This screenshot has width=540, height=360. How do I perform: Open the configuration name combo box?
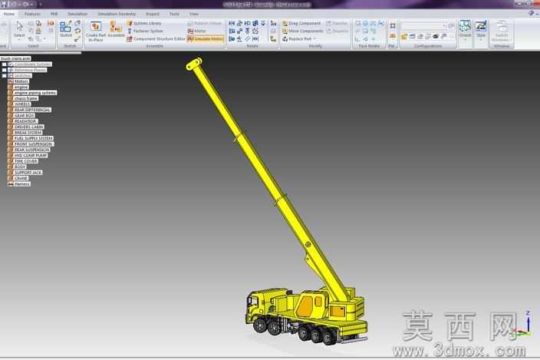click(423, 26)
